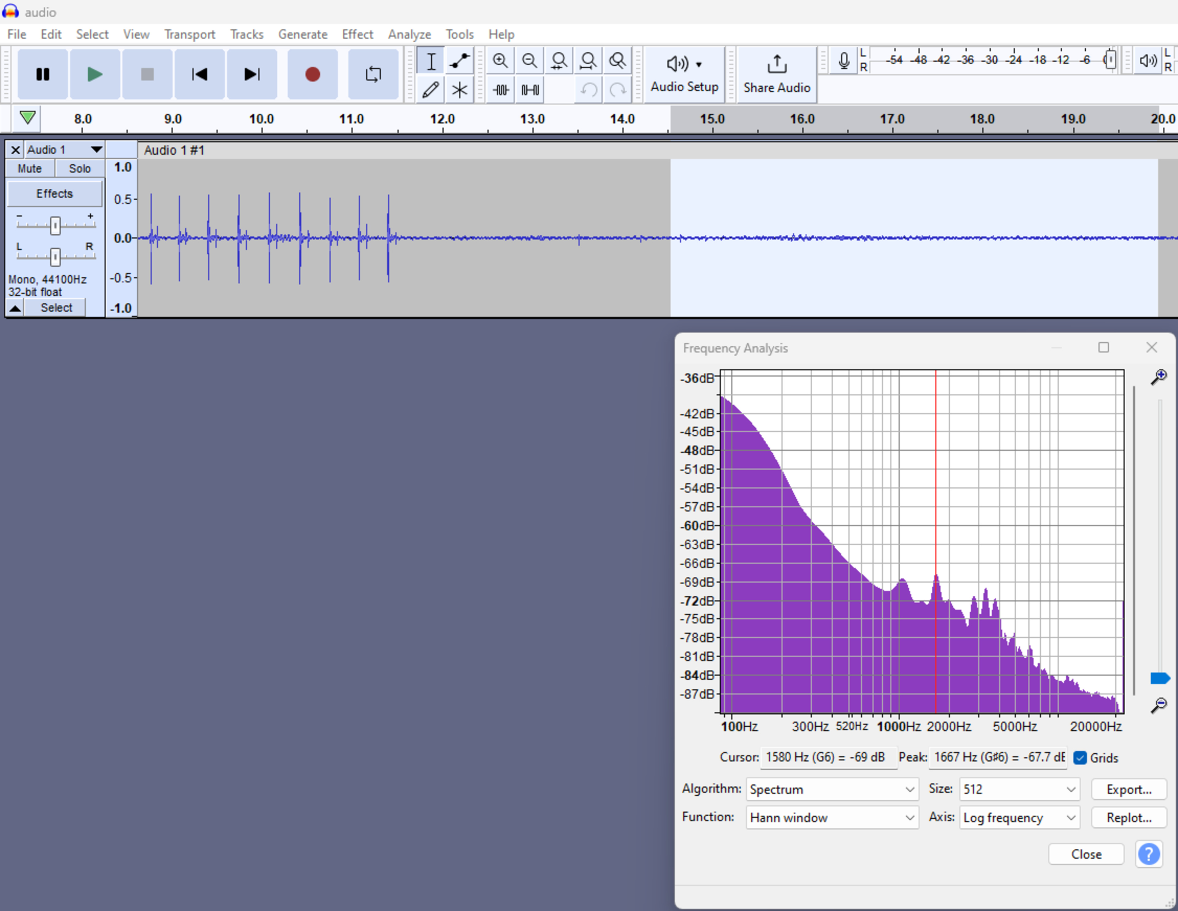Open the Effect menu
Screen dimensions: 1178x911
pyautogui.click(x=357, y=35)
